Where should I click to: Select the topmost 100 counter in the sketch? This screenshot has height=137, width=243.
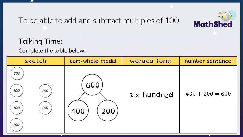pyautogui.click(x=17, y=73)
